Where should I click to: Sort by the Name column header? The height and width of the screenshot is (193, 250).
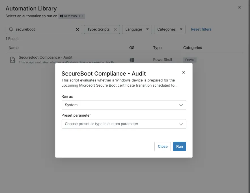[14, 48]
